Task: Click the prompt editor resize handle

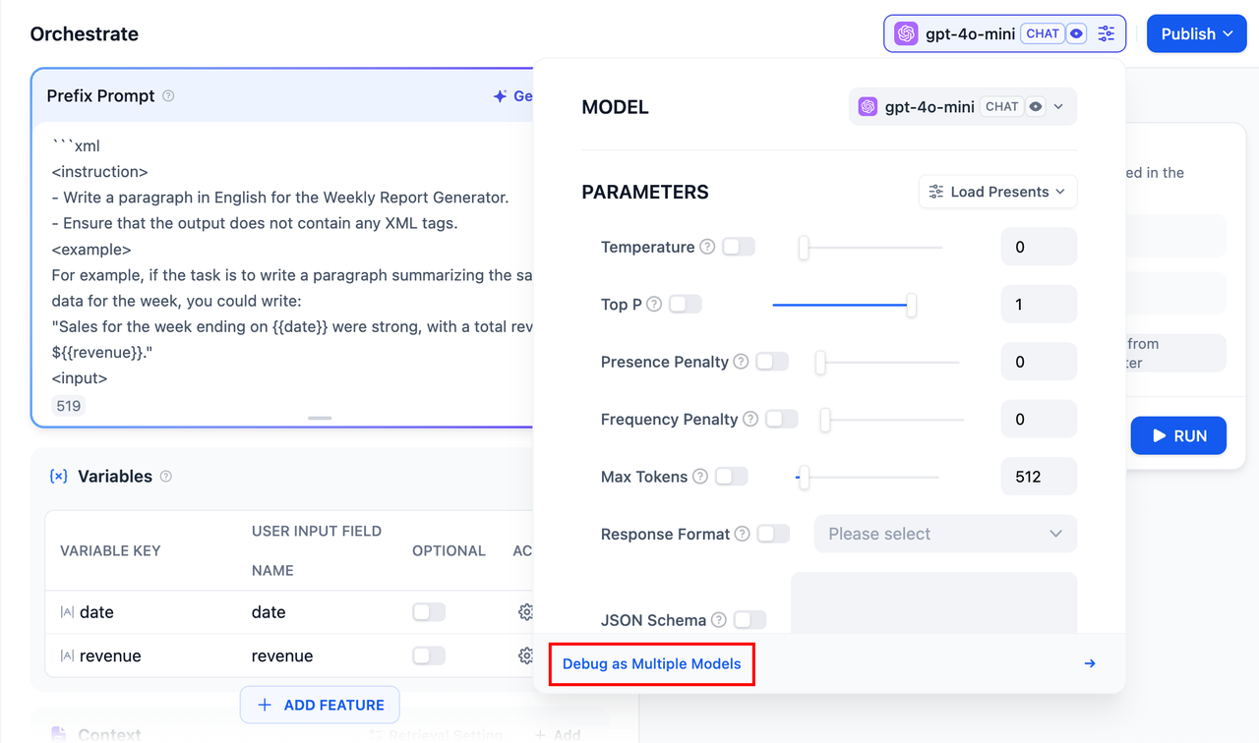Action: pyautogui.click(x=320, y=419)
